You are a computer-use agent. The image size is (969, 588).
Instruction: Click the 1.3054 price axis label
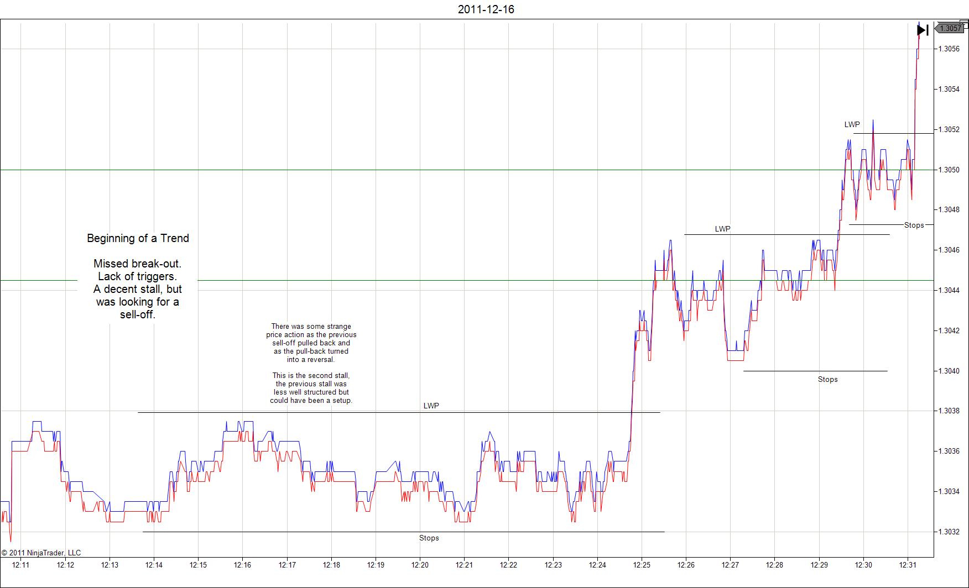pos(949,89)
